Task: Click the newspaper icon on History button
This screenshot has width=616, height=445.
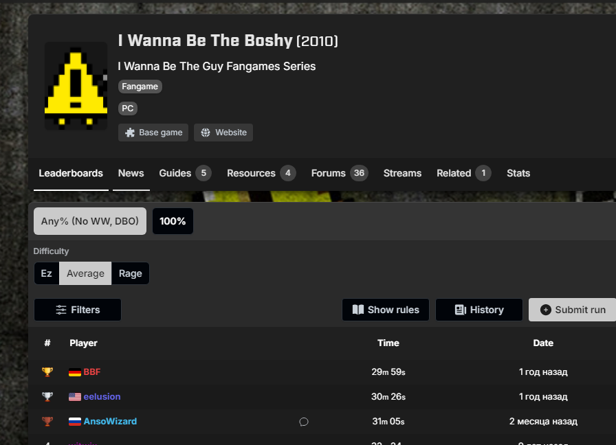Action: click(x=461, y=310)
